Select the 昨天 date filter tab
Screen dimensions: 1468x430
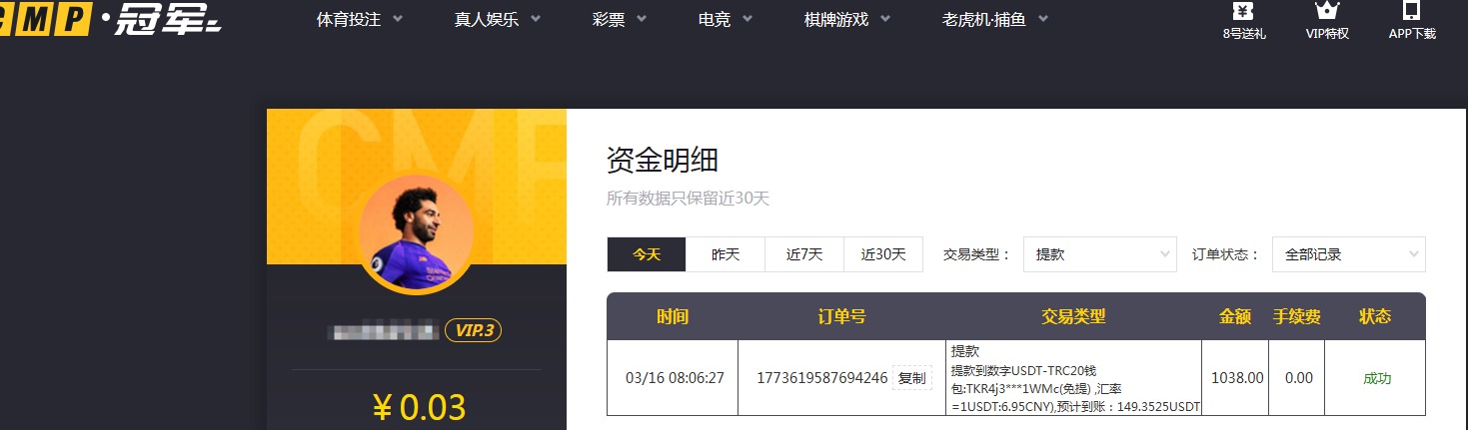(x=726, y=254)
